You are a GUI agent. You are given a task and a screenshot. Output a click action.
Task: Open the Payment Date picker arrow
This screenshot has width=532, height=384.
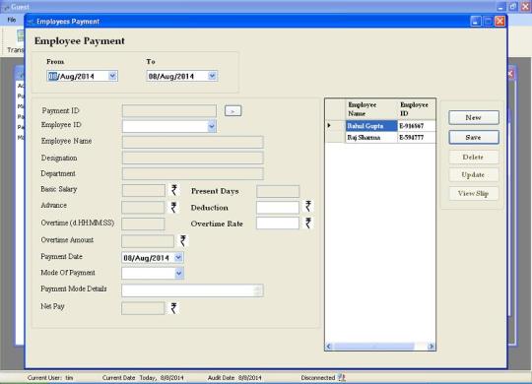click(178, 257)
